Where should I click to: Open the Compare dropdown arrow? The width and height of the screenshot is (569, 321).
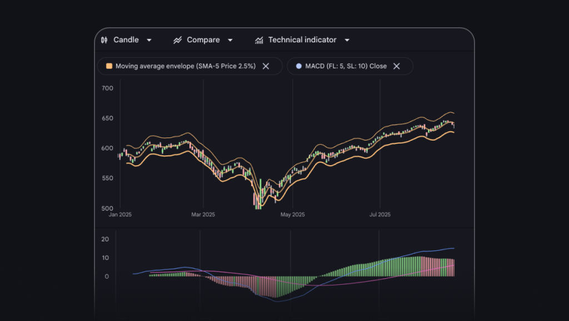click(230, 40)
